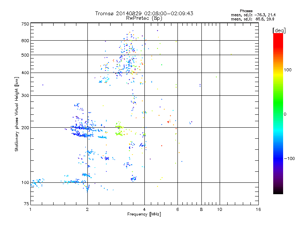Click the 'Stationary phase Virtual Height [km]' axis title
The height and width of the screenshot is (228, 304).
pos(17,114)
